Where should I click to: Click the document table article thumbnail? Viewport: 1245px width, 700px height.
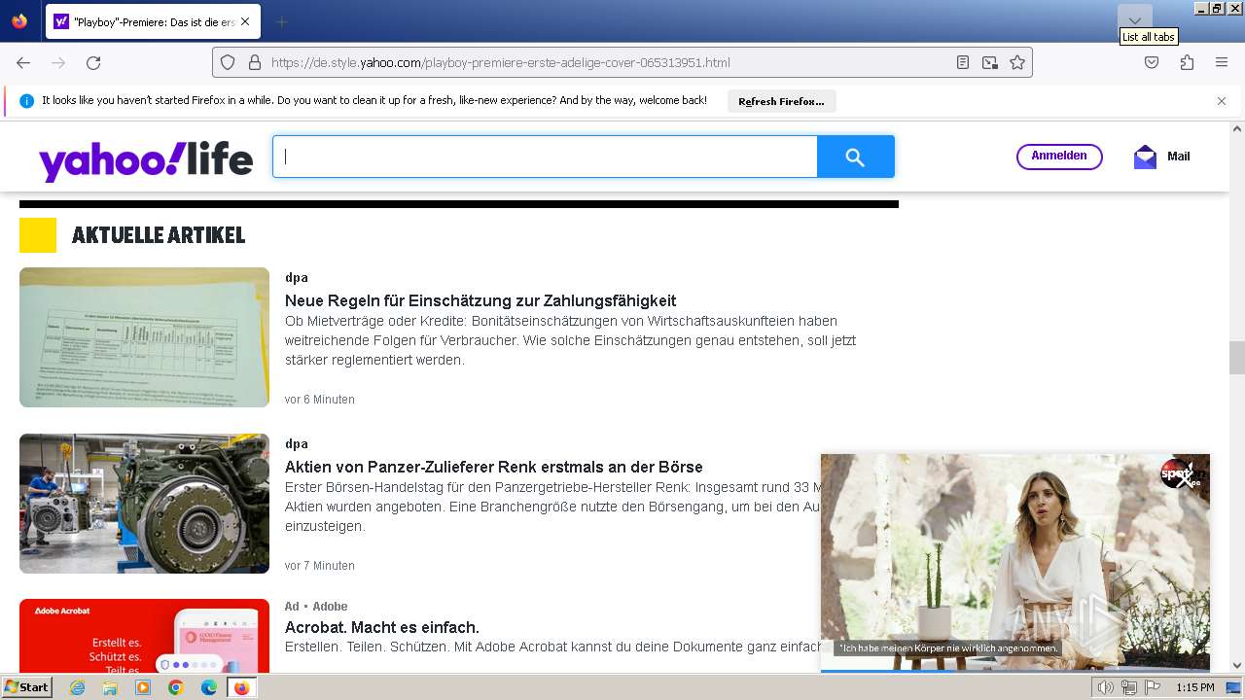(144, 337)
